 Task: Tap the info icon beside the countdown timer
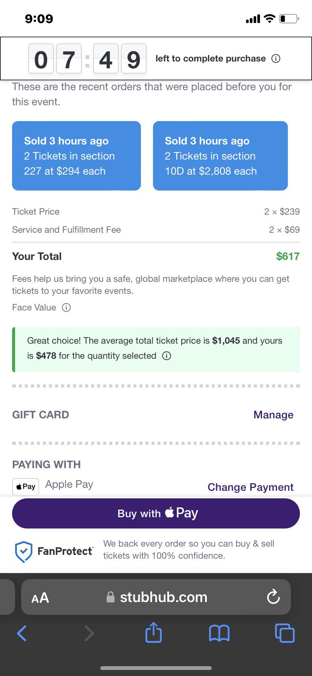click(x=276, y=59)
